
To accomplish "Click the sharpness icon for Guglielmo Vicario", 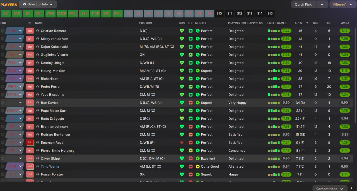I will coord(190,55).
